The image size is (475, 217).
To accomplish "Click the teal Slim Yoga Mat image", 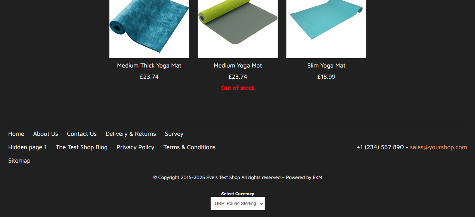I will click(x=326, y=29).
